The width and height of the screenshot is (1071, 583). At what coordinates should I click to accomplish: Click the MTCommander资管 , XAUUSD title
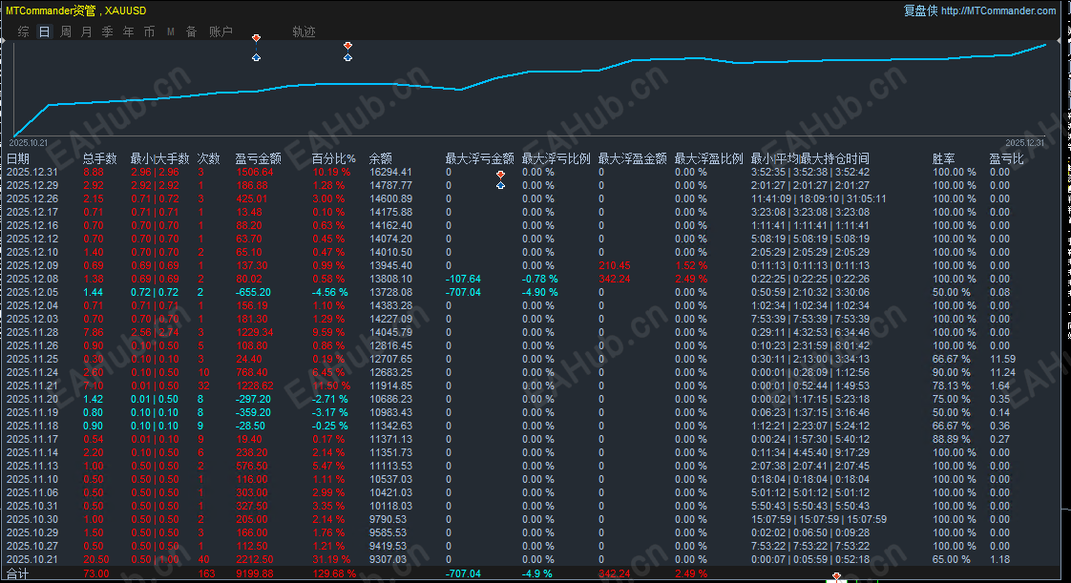tap(75, 10)
